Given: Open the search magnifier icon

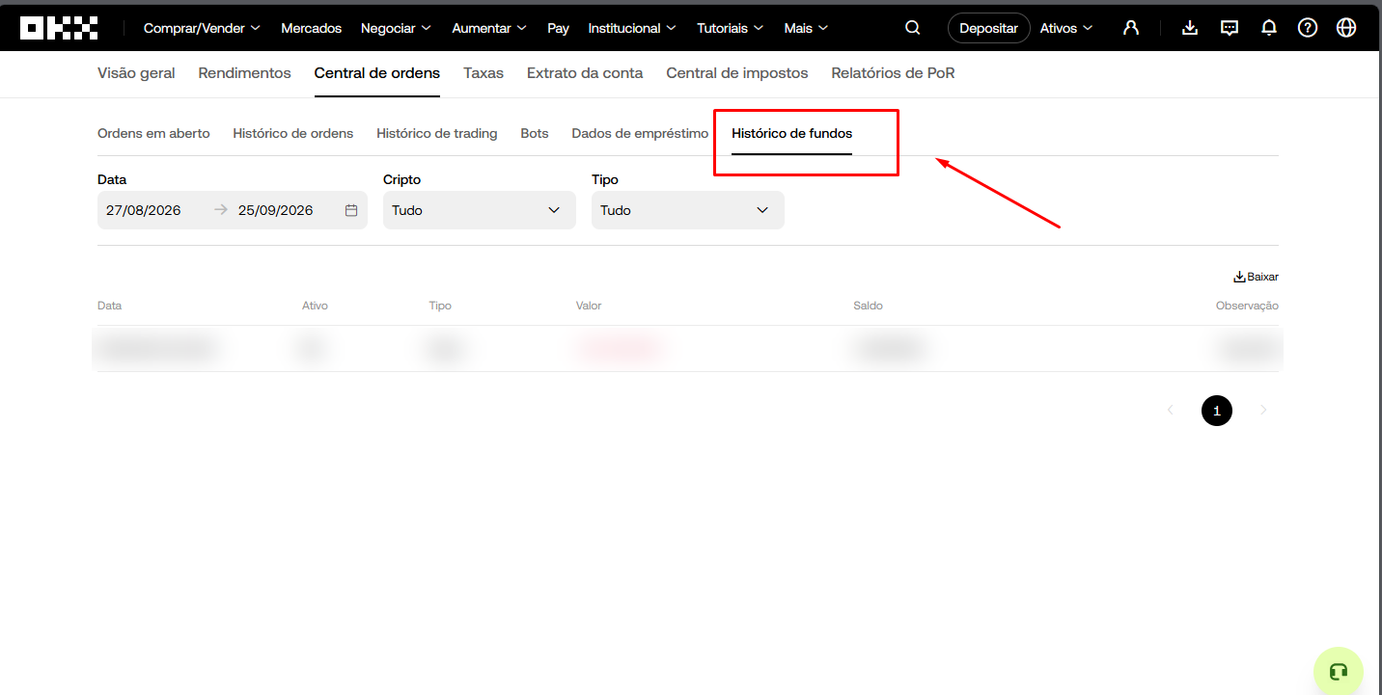Looking at the screenshot, I should click(x=912, y=28).
